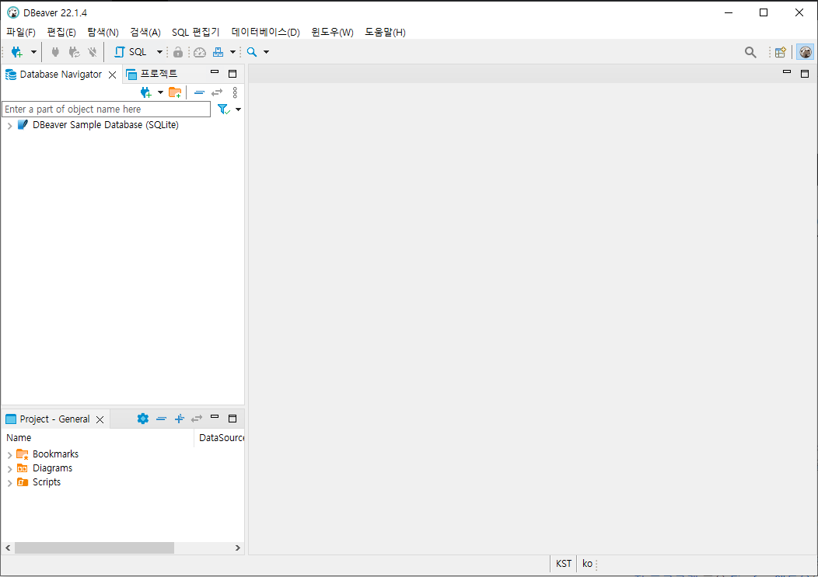Maximize the Database Navigator panel

click(x=232, y=74)
